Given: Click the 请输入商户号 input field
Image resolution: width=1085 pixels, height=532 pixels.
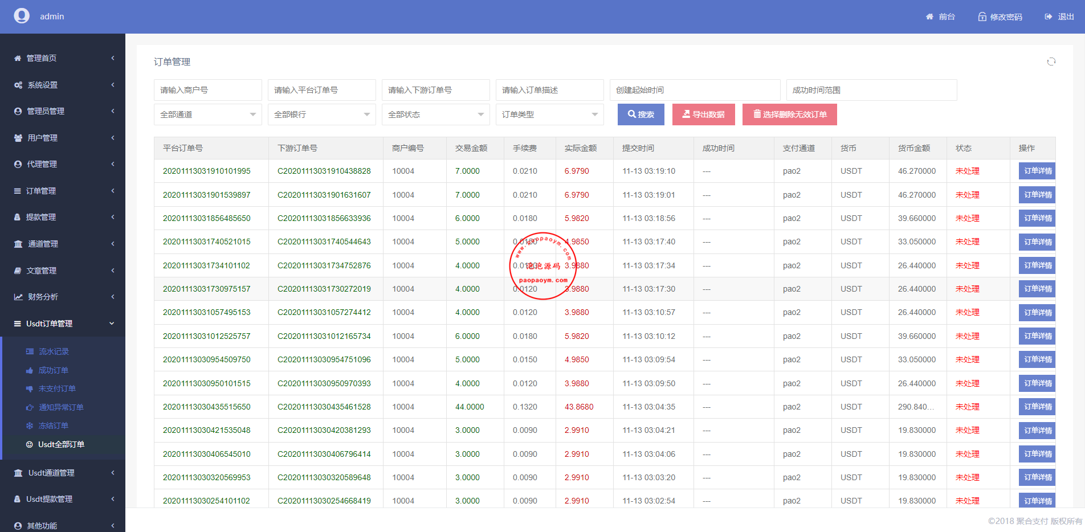Looking at the screenshot, I should 207,90.
